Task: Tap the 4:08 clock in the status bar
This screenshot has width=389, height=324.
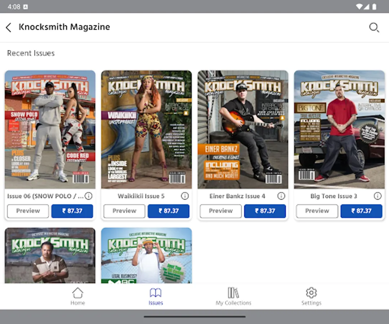Action: pyautogui.click(x=14, y=7)
